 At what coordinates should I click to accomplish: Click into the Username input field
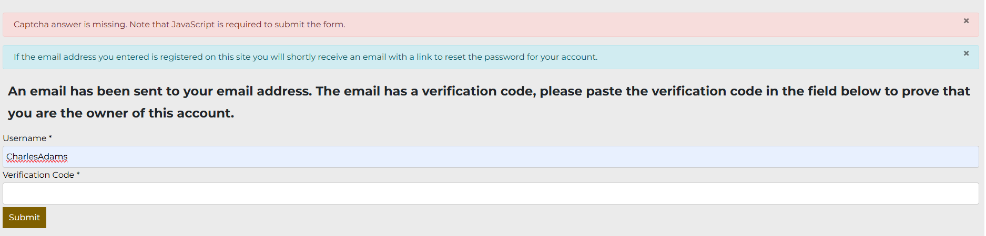click(x=490, y=157)
